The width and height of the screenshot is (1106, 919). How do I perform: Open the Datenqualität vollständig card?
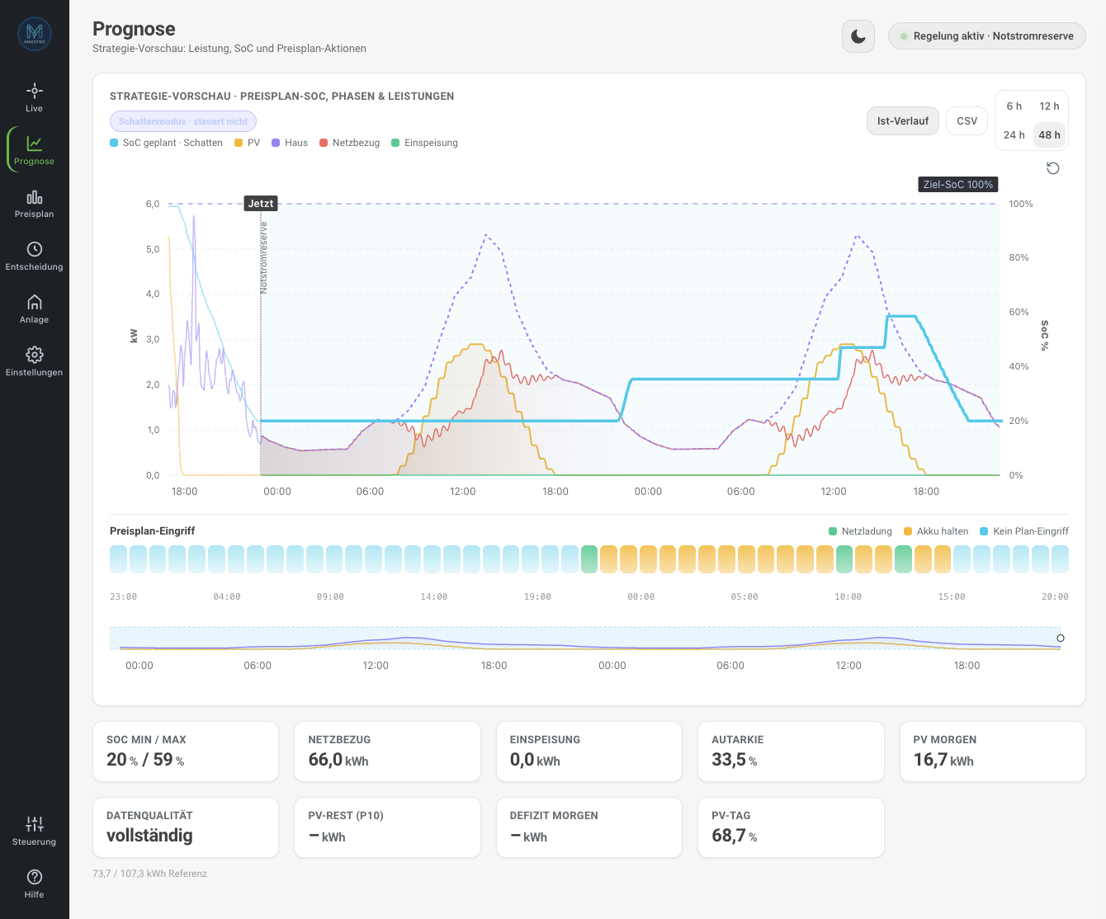coord(186,827)
